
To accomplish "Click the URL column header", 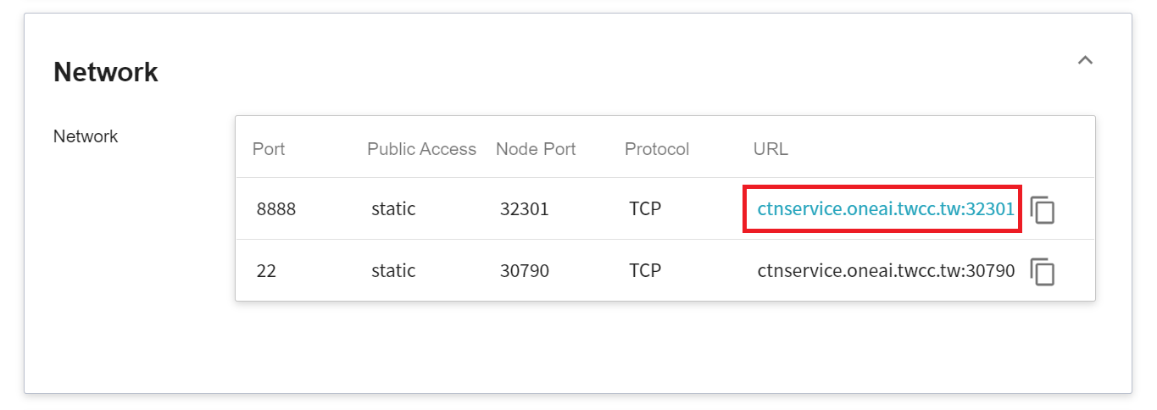I will [x=770, y=149].
